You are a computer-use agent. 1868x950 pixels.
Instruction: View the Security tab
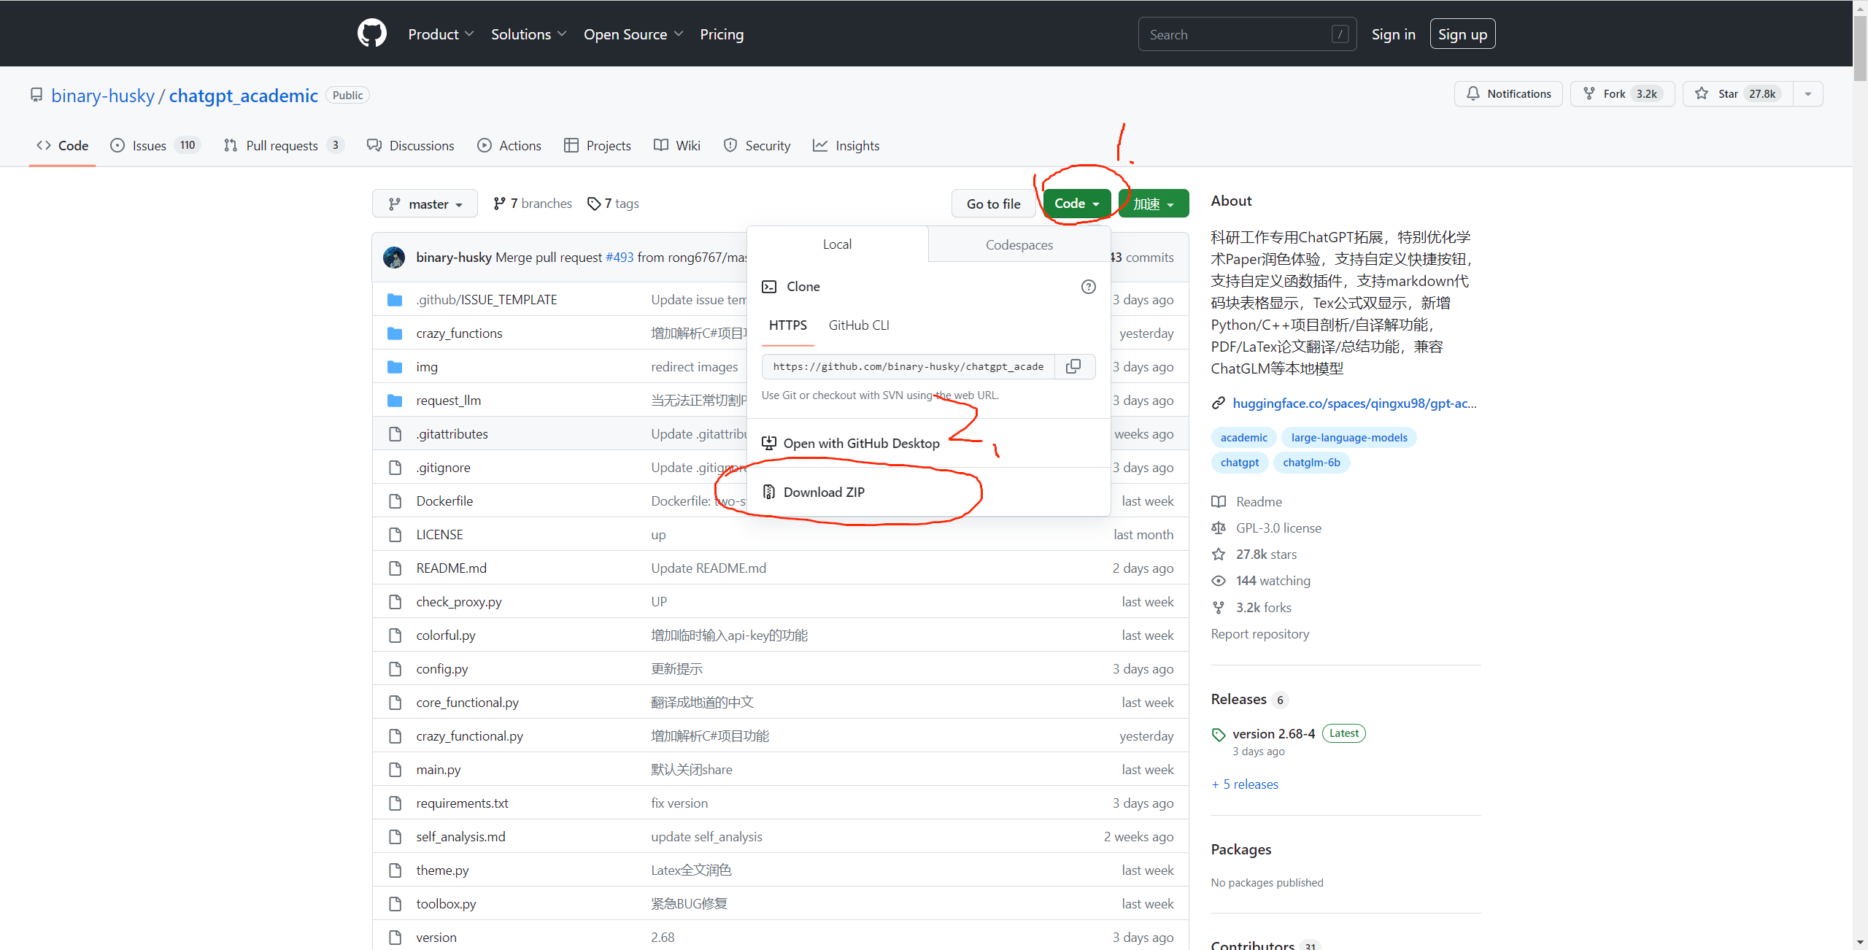[x=757, y=145]
